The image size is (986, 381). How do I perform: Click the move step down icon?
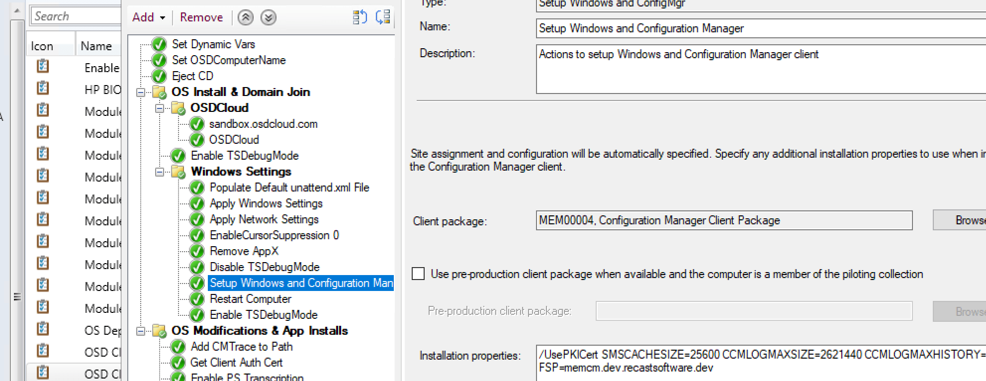click(382, 17)
